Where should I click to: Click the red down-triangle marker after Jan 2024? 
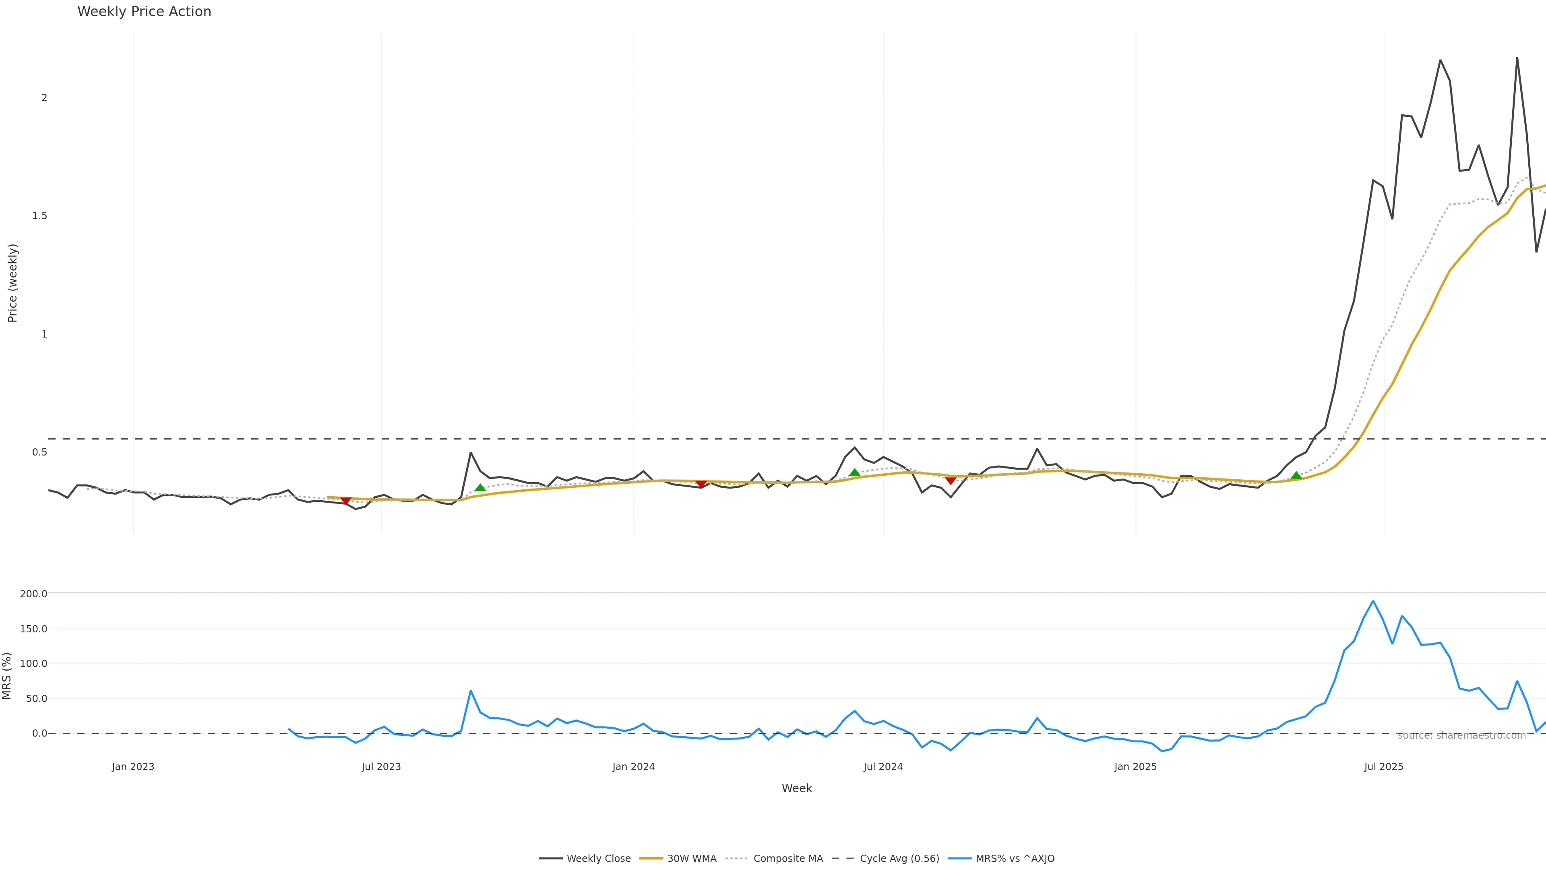coord(701,484)
